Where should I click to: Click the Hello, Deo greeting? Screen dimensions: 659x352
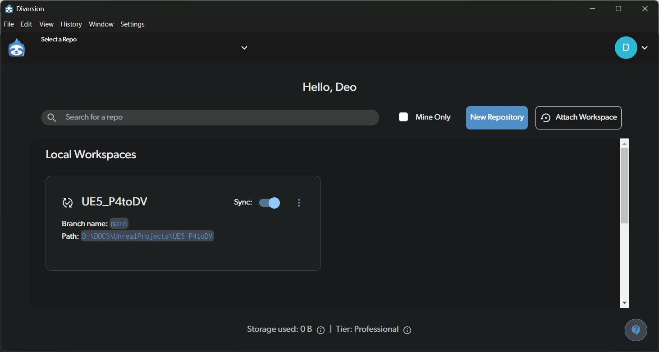pos(329,87)
